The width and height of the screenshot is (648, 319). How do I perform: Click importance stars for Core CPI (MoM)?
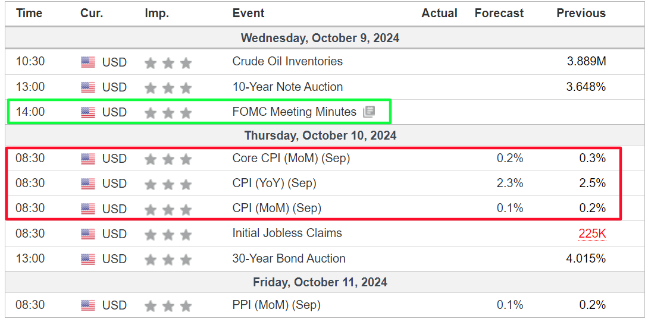click(x=168, y=159)
